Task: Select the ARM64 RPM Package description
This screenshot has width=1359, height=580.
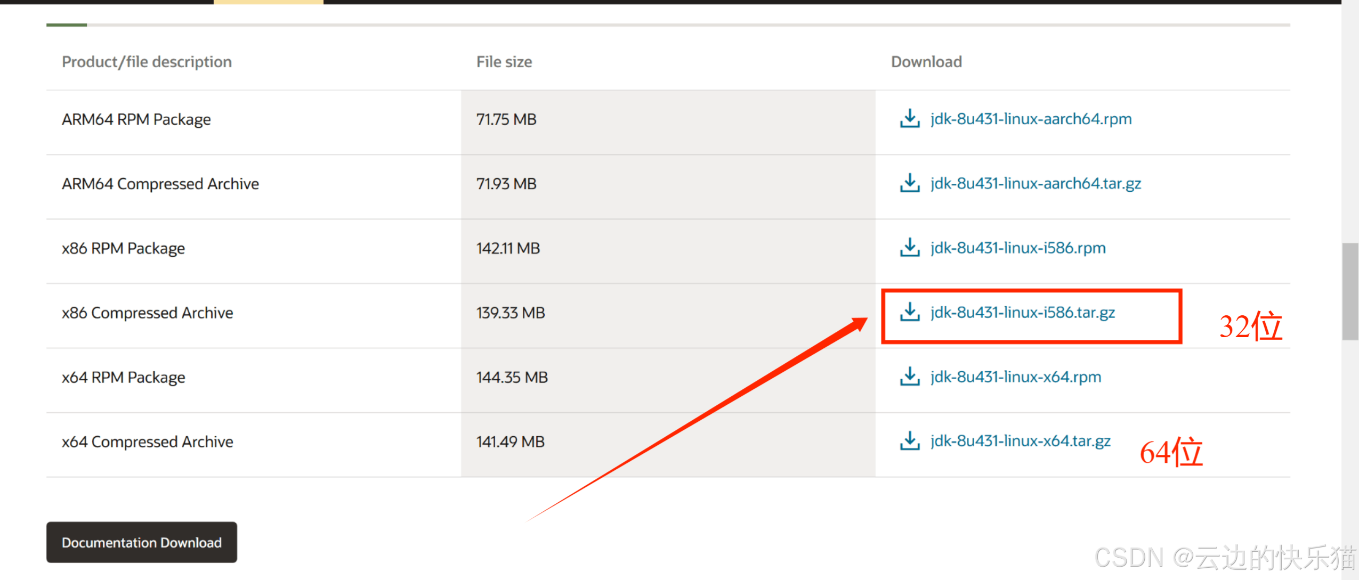Action: [136, 119]
